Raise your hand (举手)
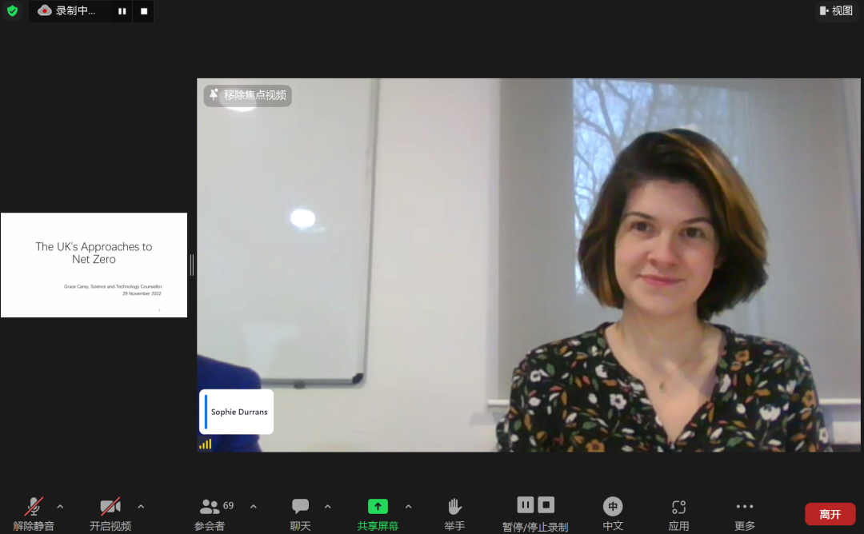 (454, 512)
